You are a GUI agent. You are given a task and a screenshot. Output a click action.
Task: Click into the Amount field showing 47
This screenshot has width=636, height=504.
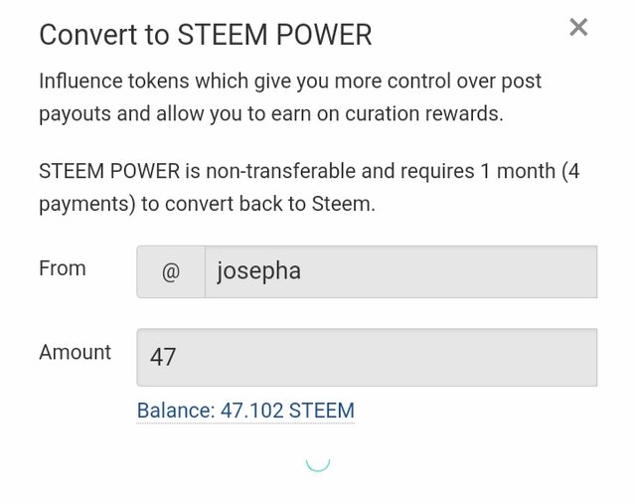(x=366, y=357)
